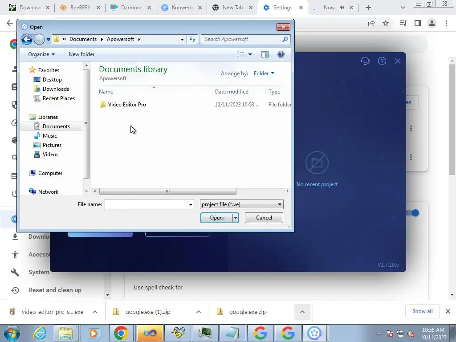Viewport: 456px width, 342px height.
Task: Click the Back arrow in Open dialog
Action: (27, 39)
